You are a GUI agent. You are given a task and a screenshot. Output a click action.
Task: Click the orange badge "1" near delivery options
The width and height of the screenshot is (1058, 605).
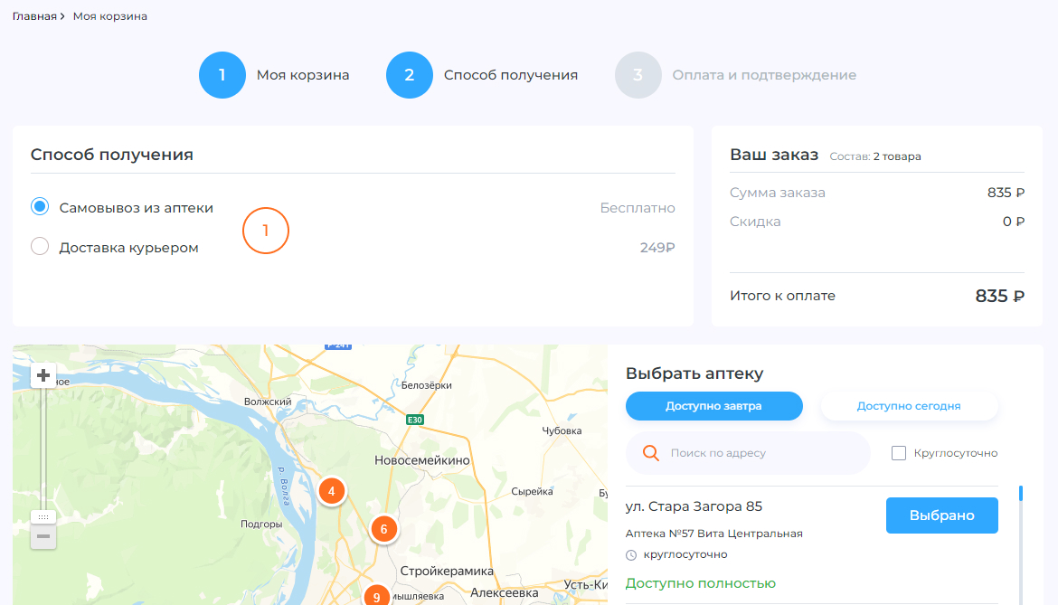(x=265, y=231)
